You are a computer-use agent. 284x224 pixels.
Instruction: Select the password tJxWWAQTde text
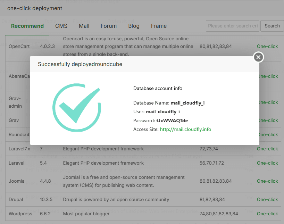tap(172, 121)
